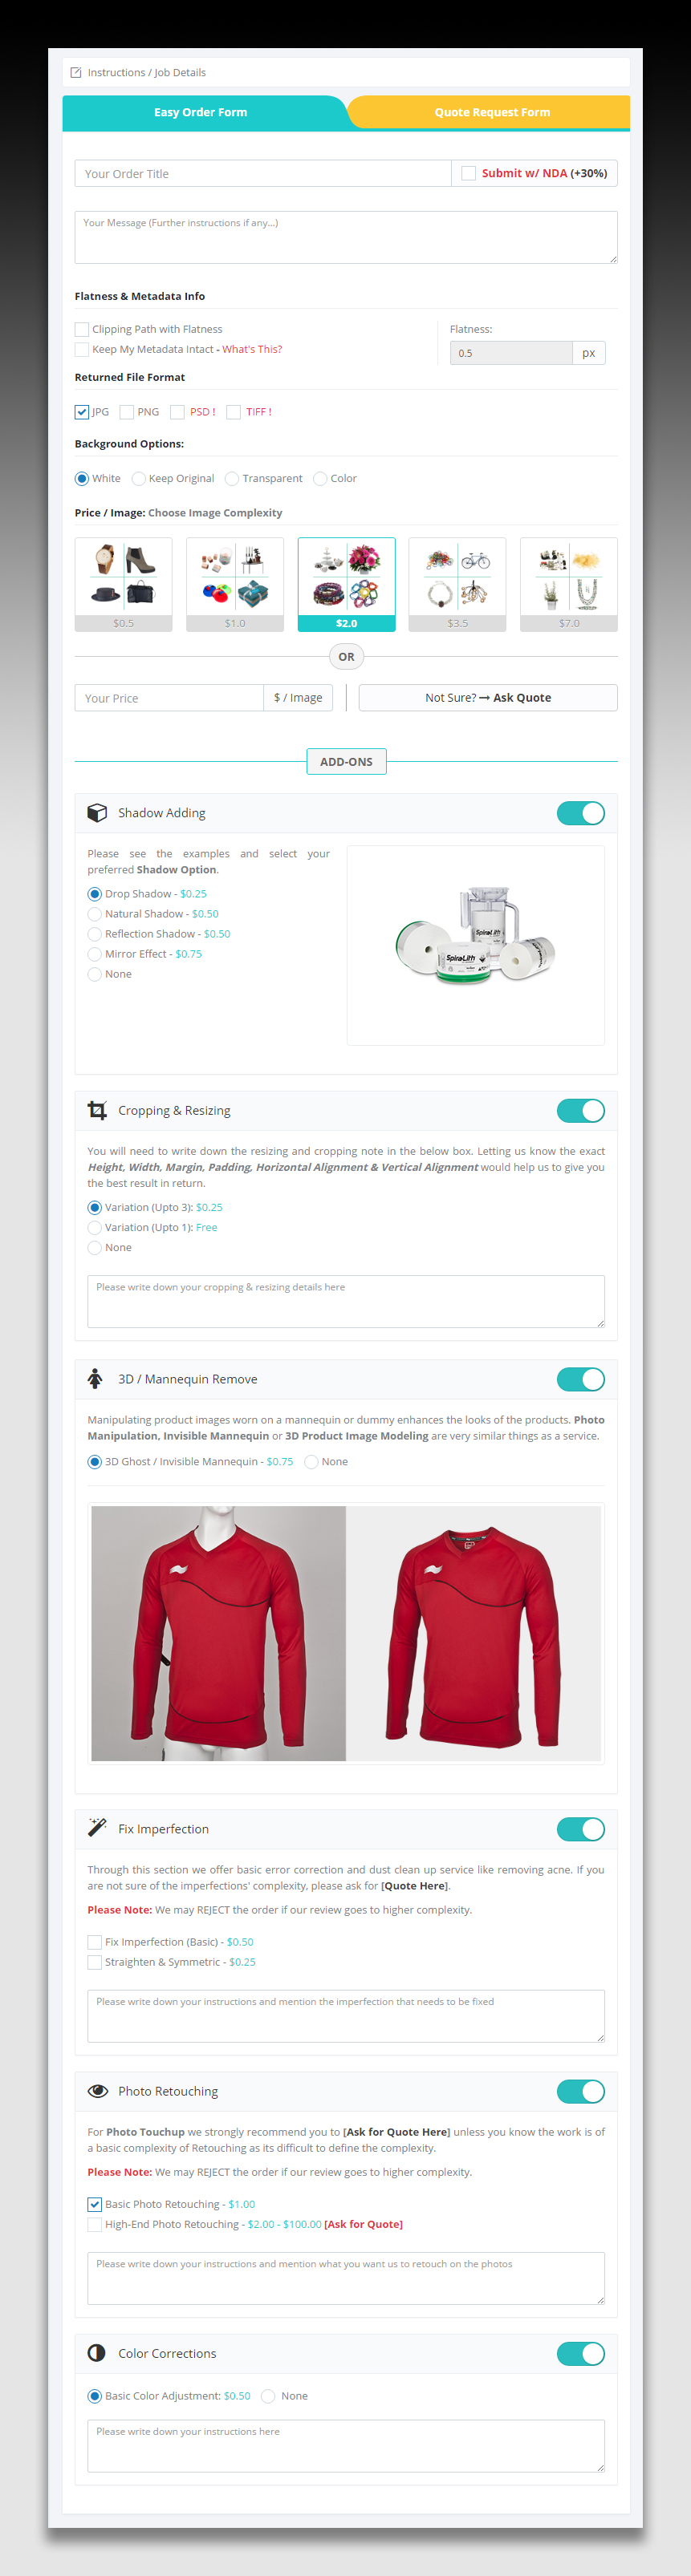The image size is (691, 2576).
Task: Click the Instructions / Job Details edit icon
Action: (x=76, y=73)
